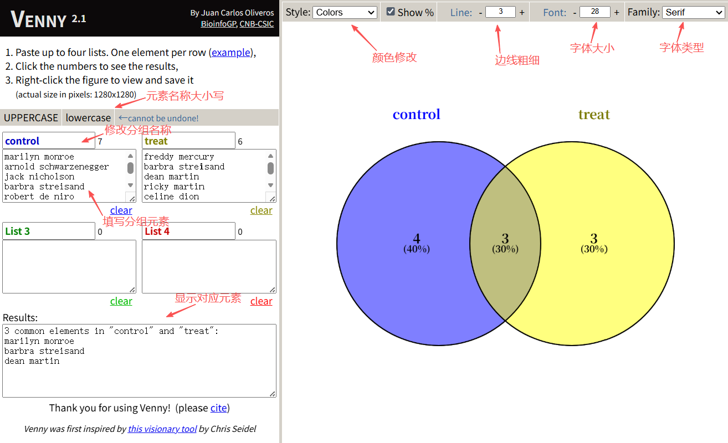Click the 3 in the intersection region
The image size is (728, 443).
point(505,239)
